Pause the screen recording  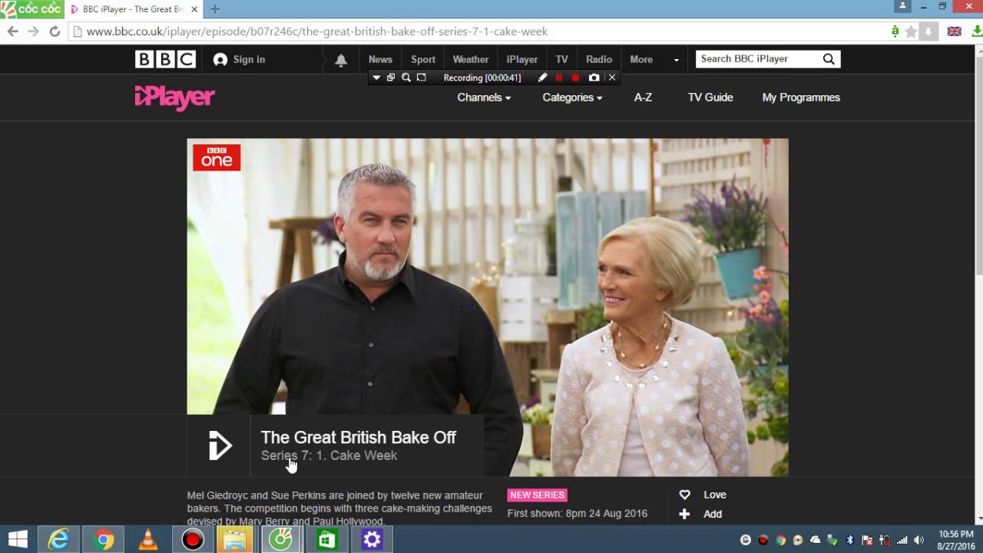pos(559,78)
